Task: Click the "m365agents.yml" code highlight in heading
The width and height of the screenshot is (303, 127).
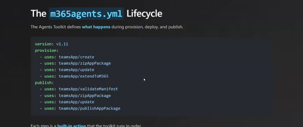Action: [86, 14]
